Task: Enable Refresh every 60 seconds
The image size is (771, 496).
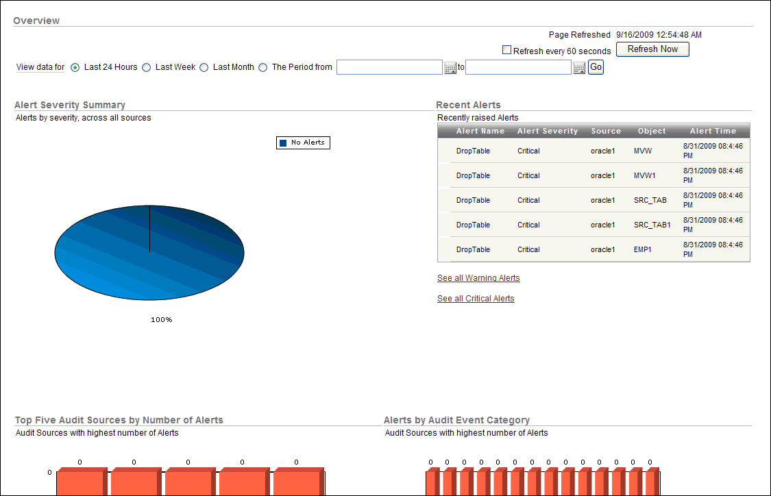Action: point(506,50)
